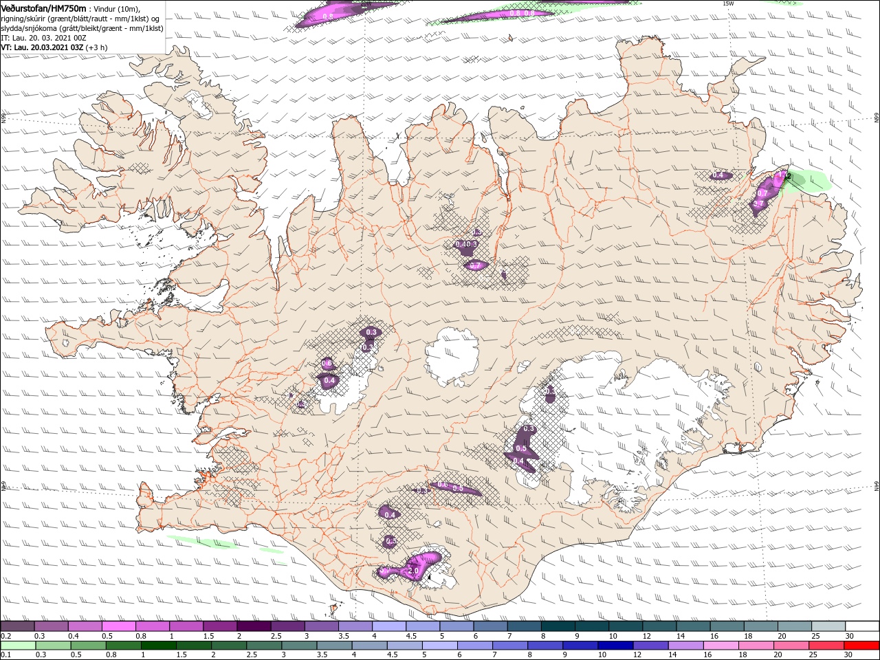The image size is (880, 660).
Task: Select the 3 swatch in upper legend row
Action: pos(322,626)
